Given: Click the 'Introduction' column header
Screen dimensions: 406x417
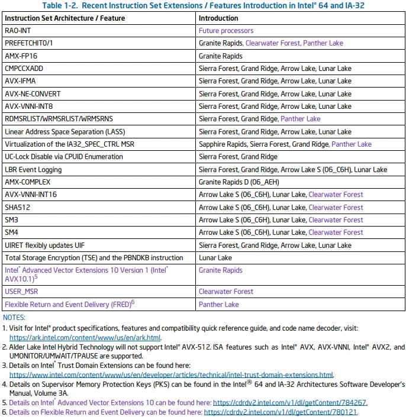Looking at the screenshot, I should click(x=218, y=18).
